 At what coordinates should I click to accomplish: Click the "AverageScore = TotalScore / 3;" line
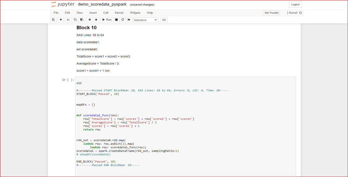(x=98, y=64)
